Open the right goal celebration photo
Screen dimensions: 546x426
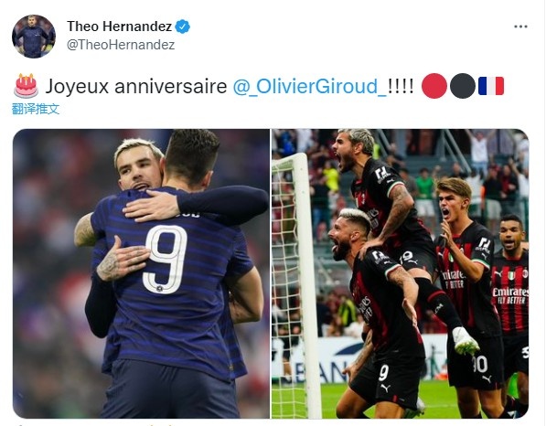pos(400,273)
